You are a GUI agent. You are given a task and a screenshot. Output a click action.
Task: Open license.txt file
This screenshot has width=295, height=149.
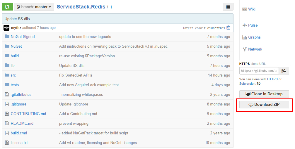coord(19,143)
